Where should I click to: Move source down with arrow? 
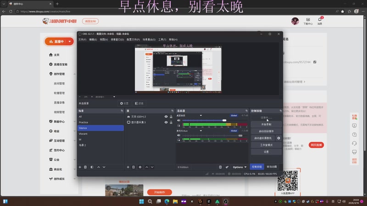152,167
